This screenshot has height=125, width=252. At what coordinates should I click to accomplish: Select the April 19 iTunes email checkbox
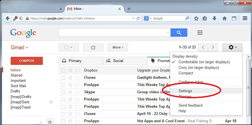[x=63, y=114]
